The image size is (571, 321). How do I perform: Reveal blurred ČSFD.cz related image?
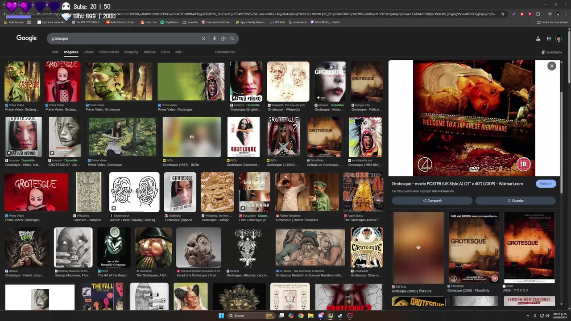(418, 247)
